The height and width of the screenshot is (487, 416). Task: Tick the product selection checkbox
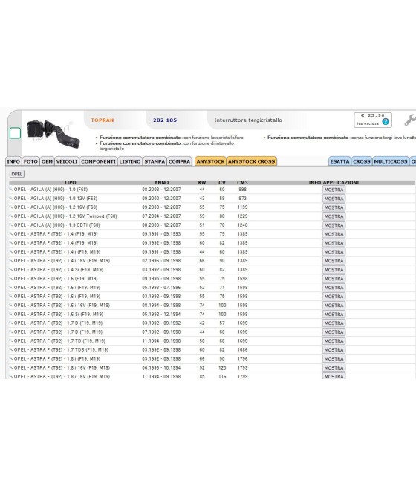(15, 133)
